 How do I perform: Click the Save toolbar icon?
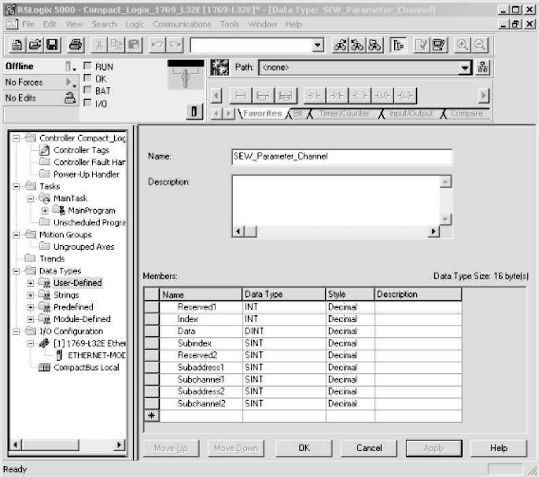pyautogui.click(x=52, y=45)
